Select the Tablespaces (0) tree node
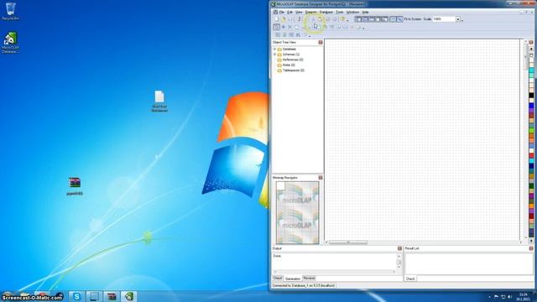537x302 pixels. pos(294,70)
